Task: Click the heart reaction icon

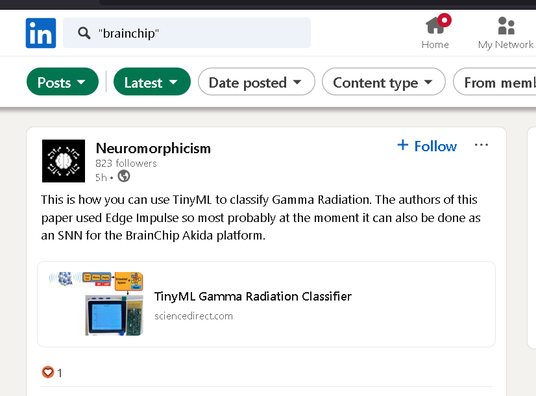Action: coord(48,372)
